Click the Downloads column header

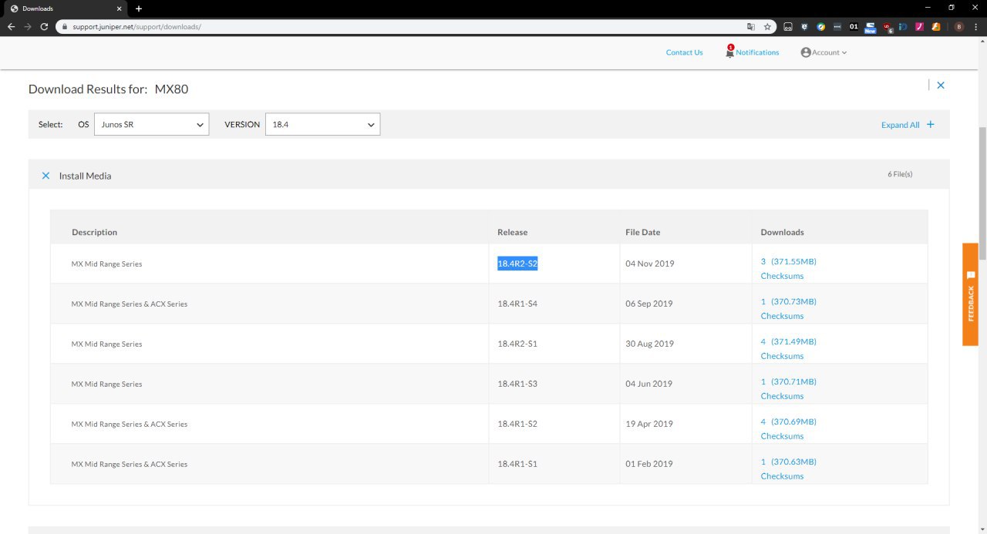point(783,232)
